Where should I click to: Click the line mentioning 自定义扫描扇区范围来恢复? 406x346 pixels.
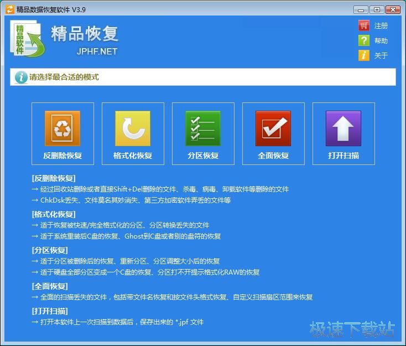pos(172,297)
